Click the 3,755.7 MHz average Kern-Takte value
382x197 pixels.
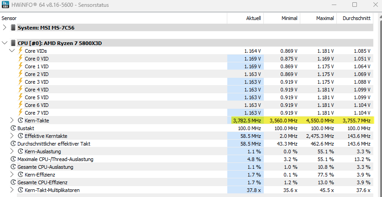[x=356, y=120]
